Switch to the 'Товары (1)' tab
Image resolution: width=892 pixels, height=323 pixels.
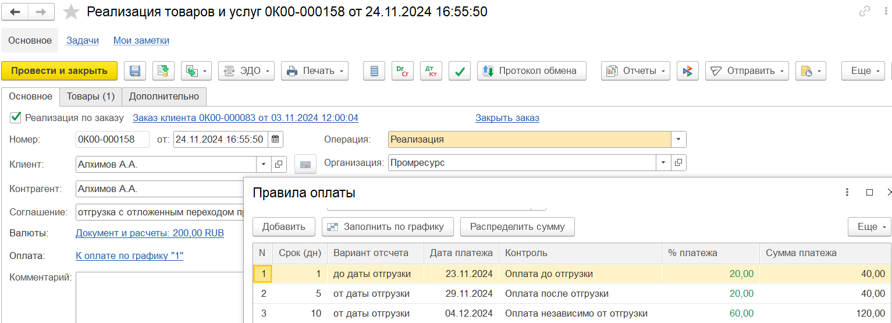[x=90, y=97]
